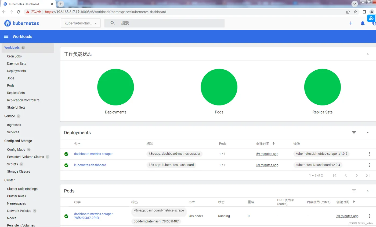The height and width of the screenshot is (227, 376).
Task: Open Config Maps in sidebar
Action: click(x=16, y=149)
